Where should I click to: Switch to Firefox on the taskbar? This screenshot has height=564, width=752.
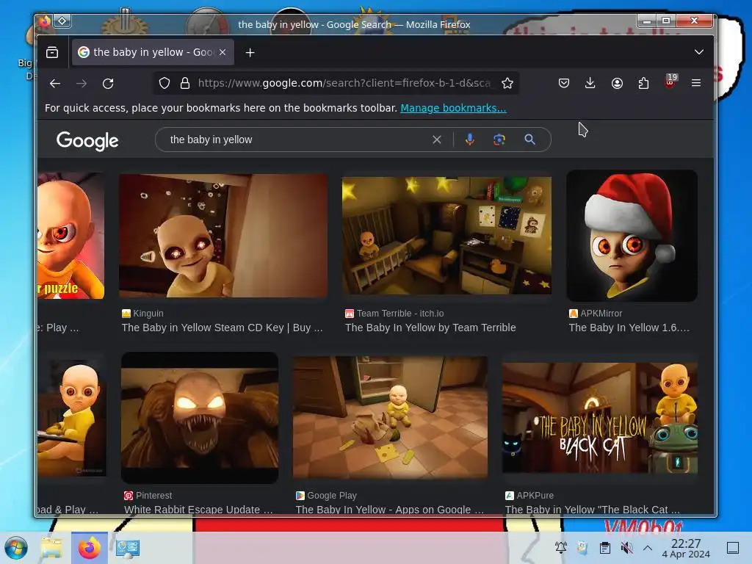(89, 548)
